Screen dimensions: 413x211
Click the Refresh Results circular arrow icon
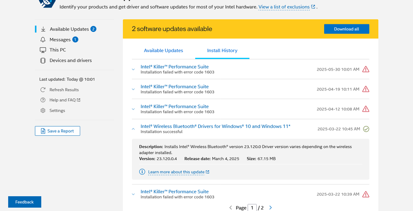click(43, 90)
